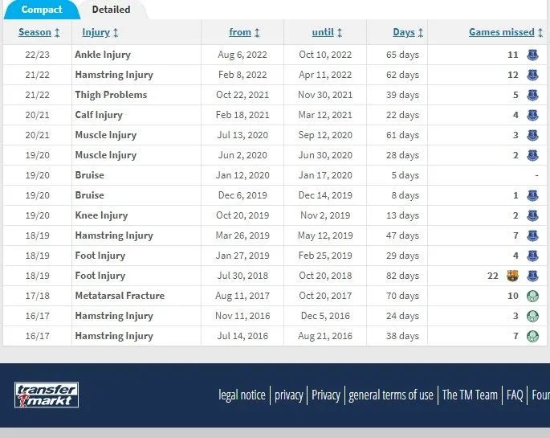The width and height of the screenshot is (550, 438).
Task: Open the Detailed tab
Action: coord(111,10)
